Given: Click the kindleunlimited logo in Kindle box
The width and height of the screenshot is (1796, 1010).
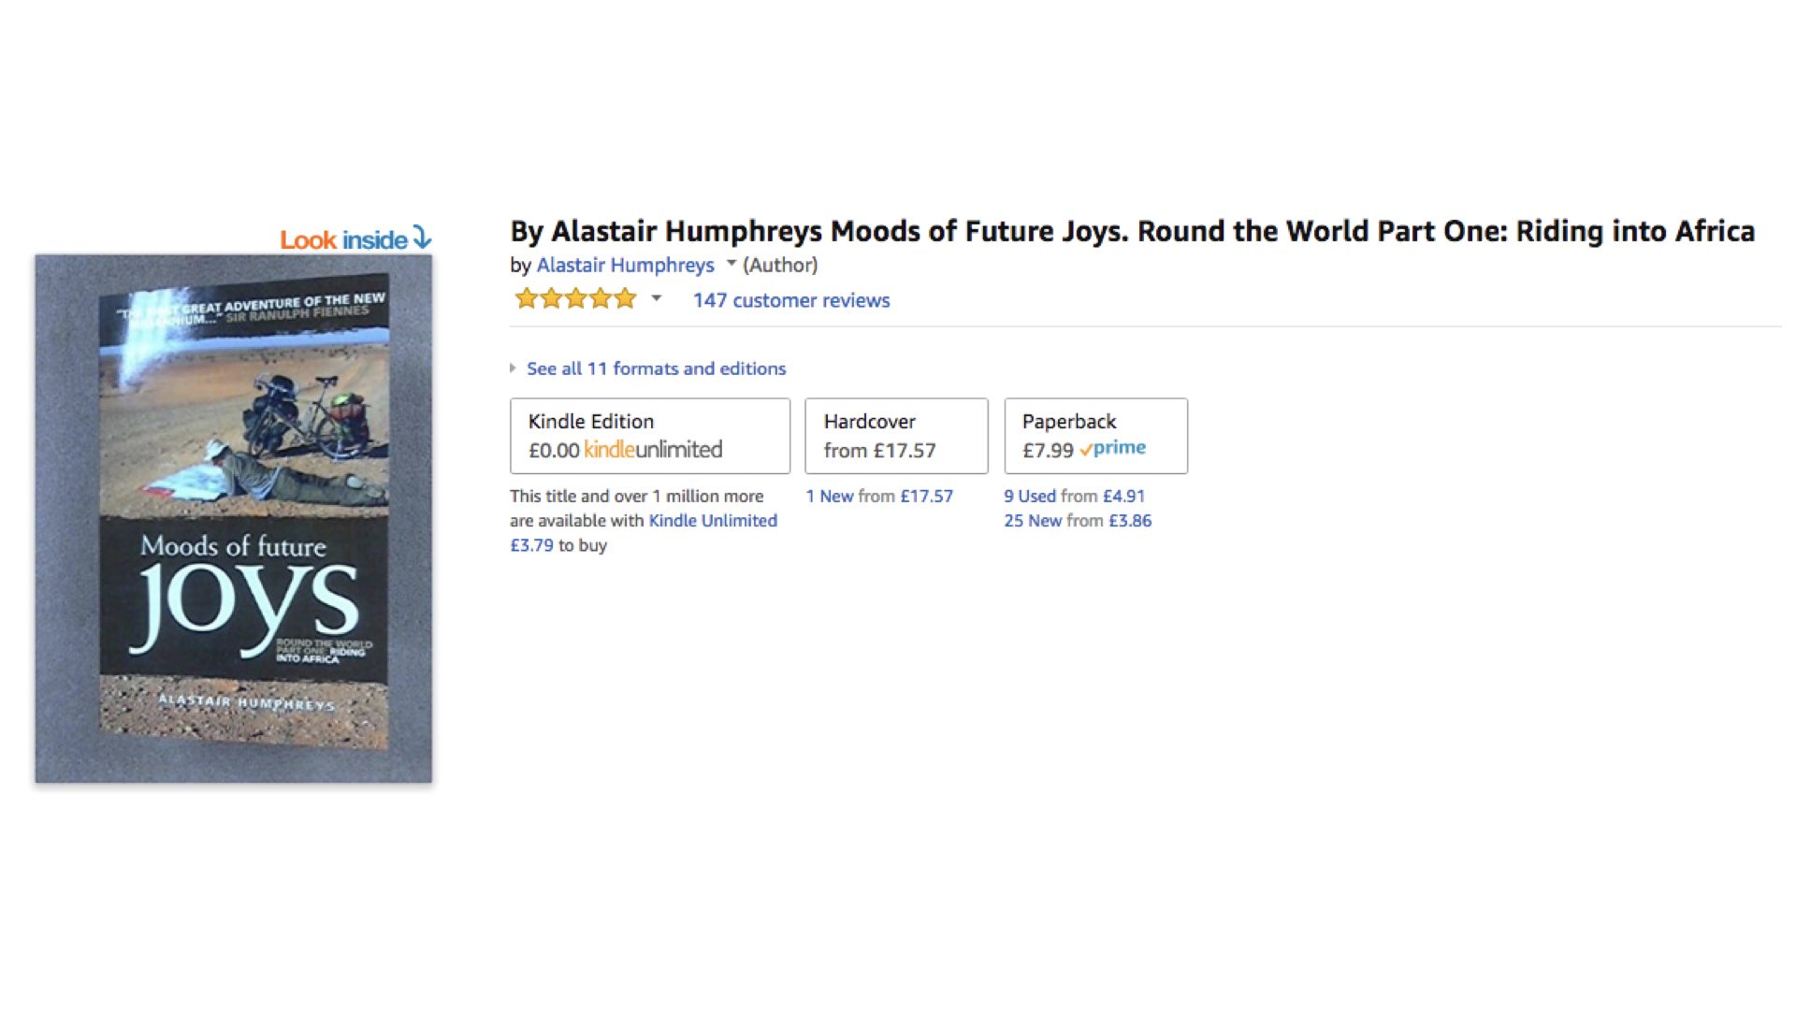Looking at the screenshot, I should [653, 450].
